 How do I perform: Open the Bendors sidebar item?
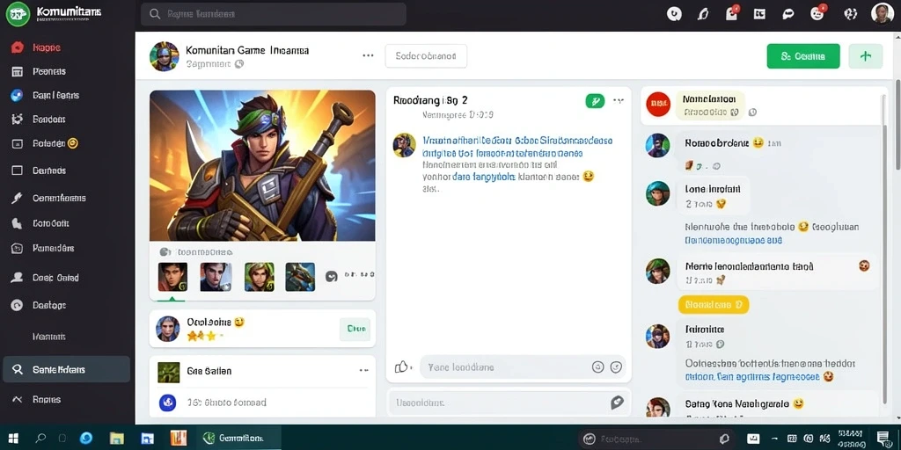[39, 120]
